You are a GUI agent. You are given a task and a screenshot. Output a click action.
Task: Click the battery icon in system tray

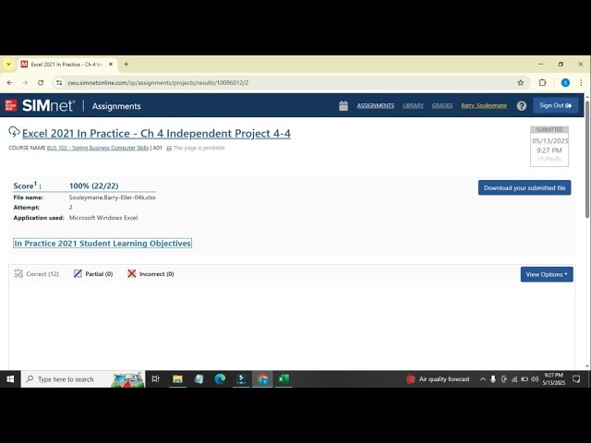(525, 379)
